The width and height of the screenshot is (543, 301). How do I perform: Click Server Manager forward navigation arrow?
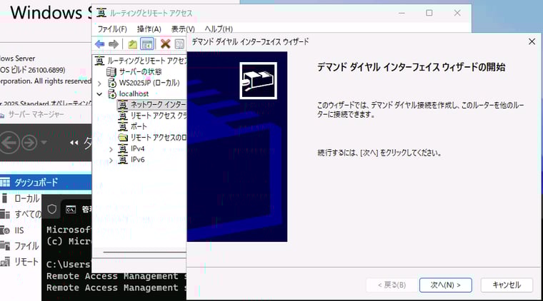(x=29, y=143)
